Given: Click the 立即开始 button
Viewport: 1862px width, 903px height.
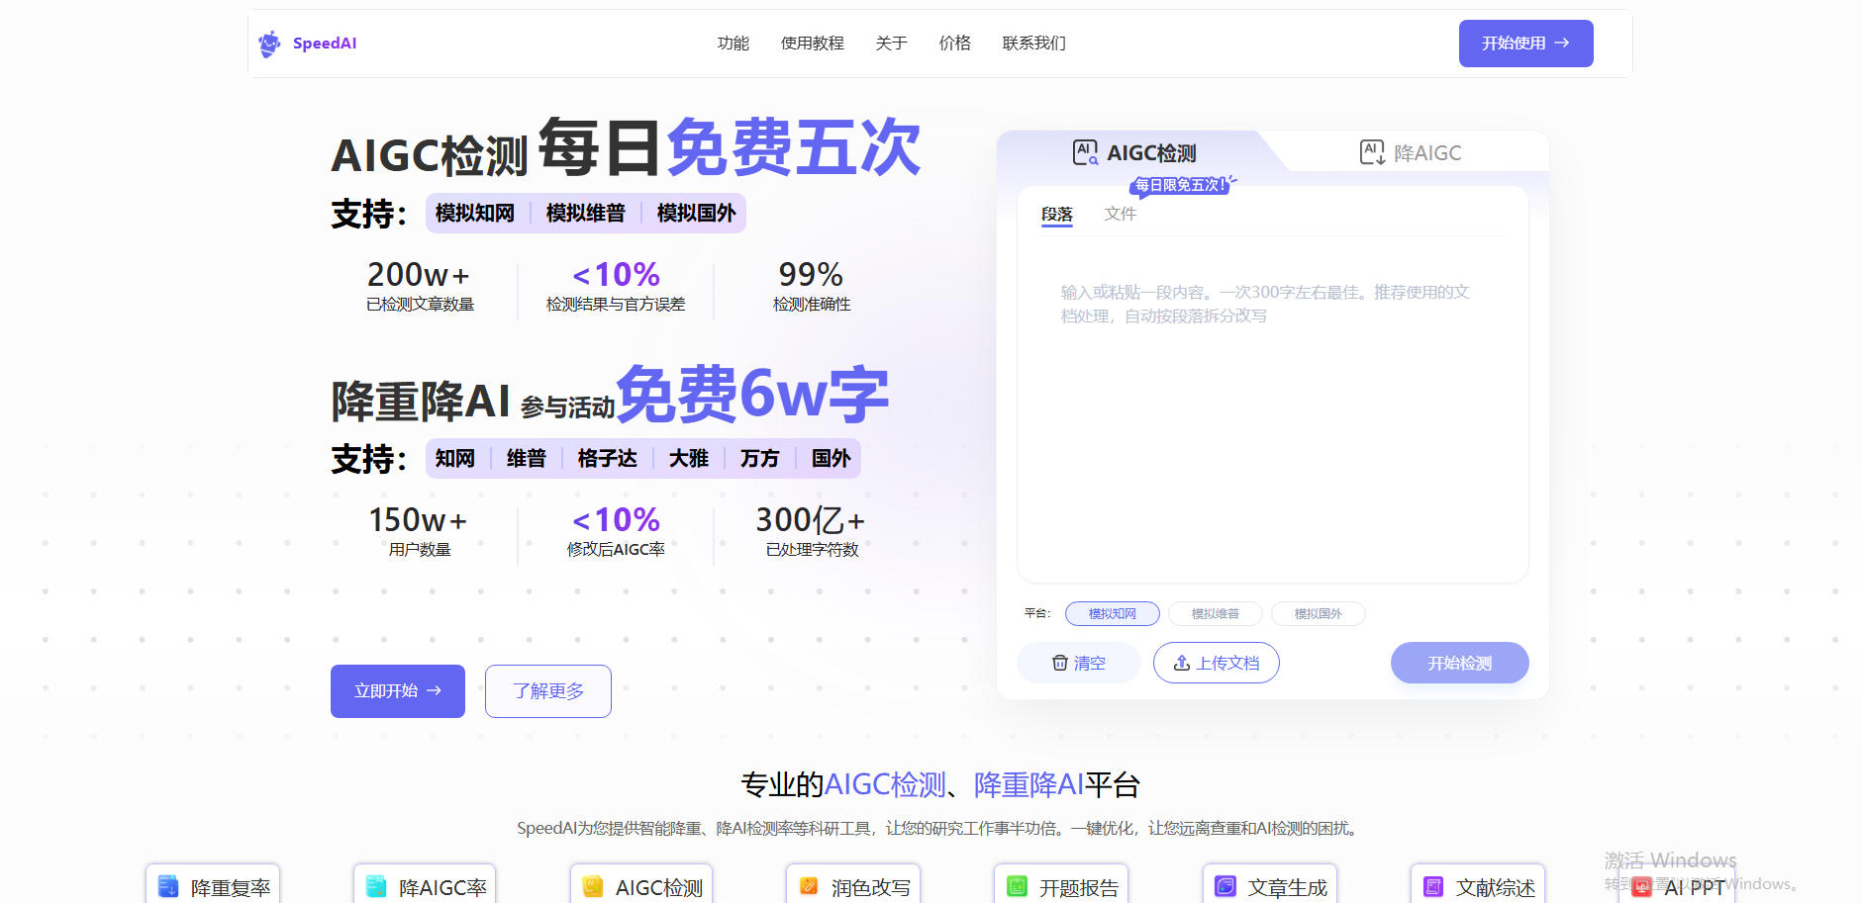Looking at the screenshot, I should [398, 691].
